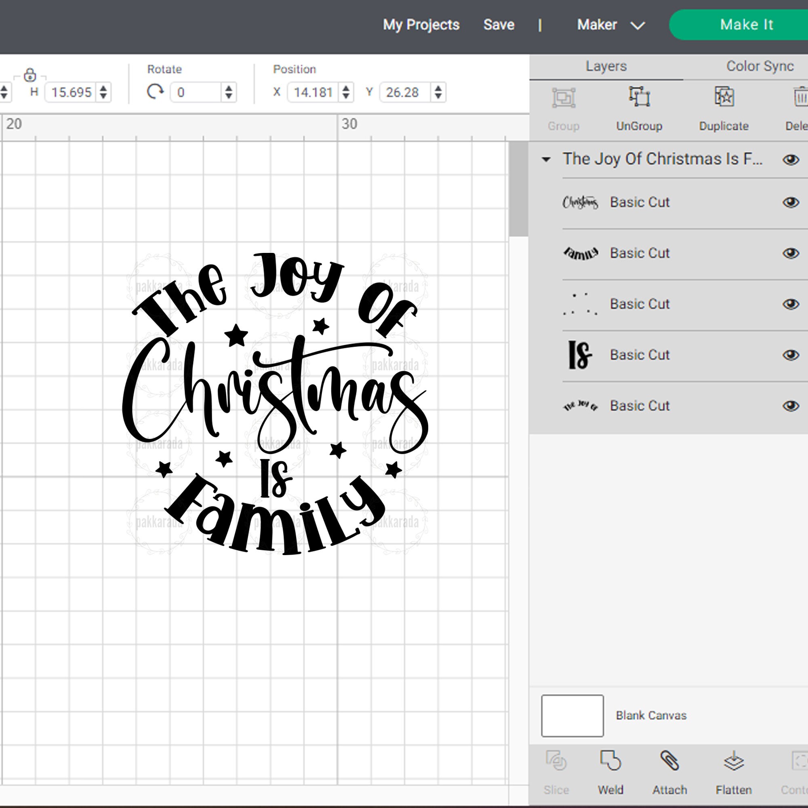Click the Rotate arrow icon
The width and height of the screenshot is (808, 808).
155,92
